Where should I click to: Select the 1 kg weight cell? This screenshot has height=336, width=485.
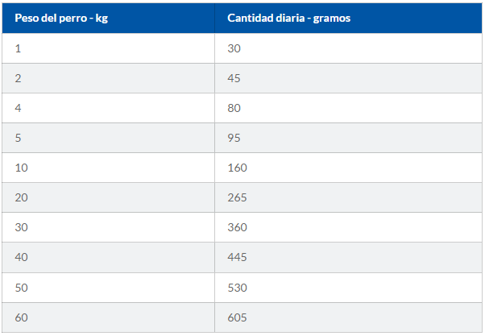coord(108,48)
